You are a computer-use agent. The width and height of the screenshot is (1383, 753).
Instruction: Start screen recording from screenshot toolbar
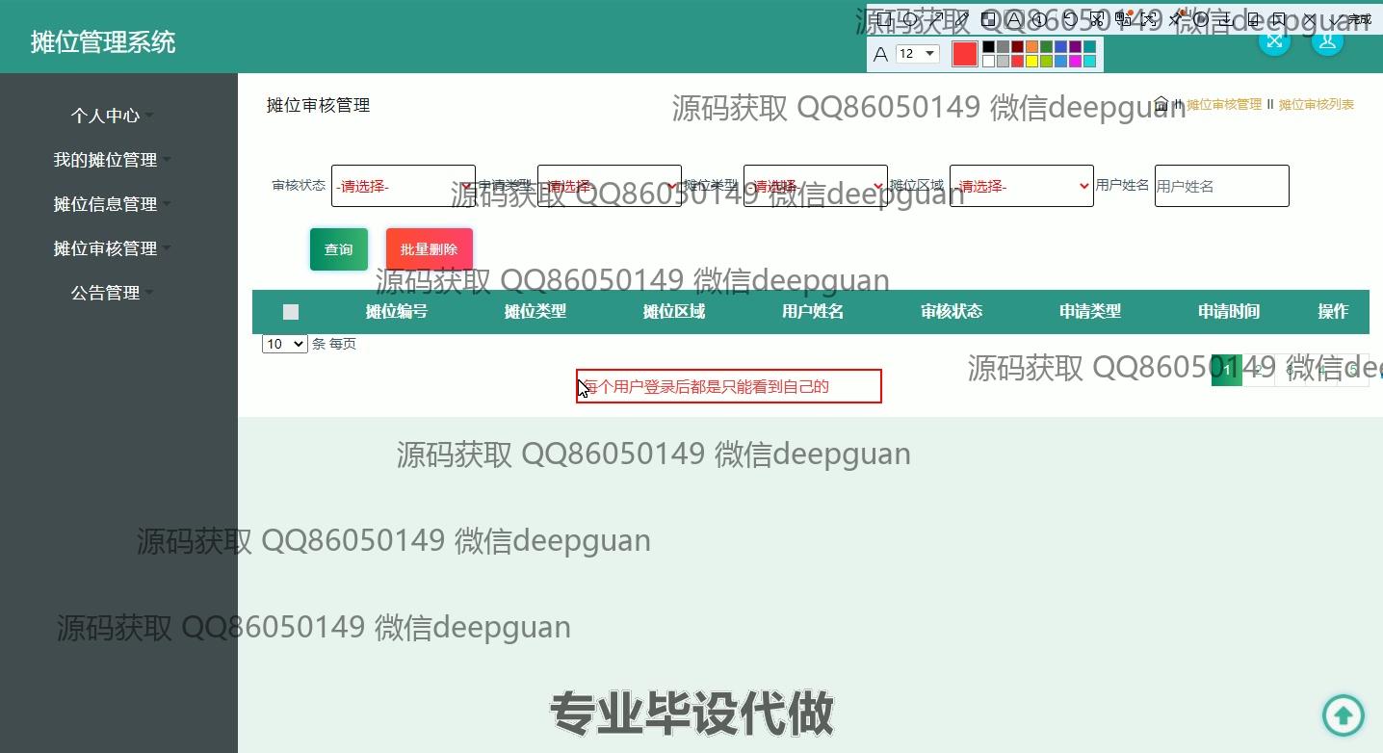pyautogui.click(x=1201, y=19)
